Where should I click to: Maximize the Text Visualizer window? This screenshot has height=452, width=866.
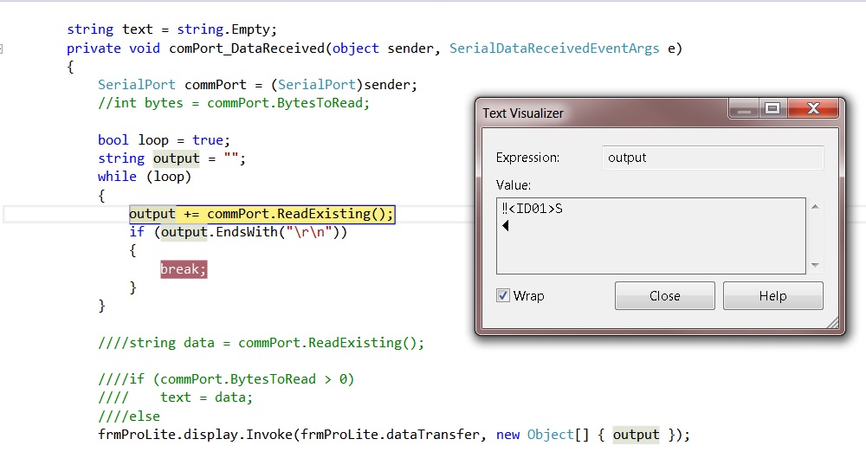[772, 108]
